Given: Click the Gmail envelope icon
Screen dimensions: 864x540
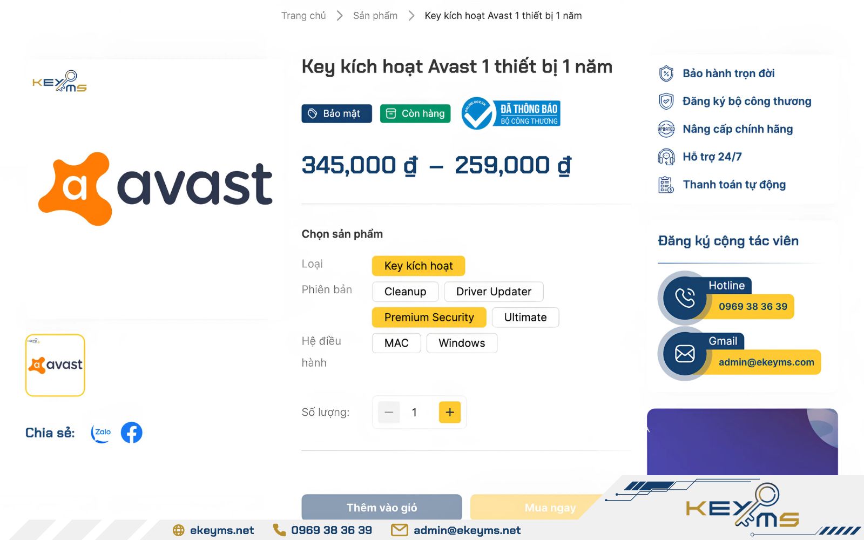Looking at the screenshot, I should pyautogui.click(x=685, y=354).
